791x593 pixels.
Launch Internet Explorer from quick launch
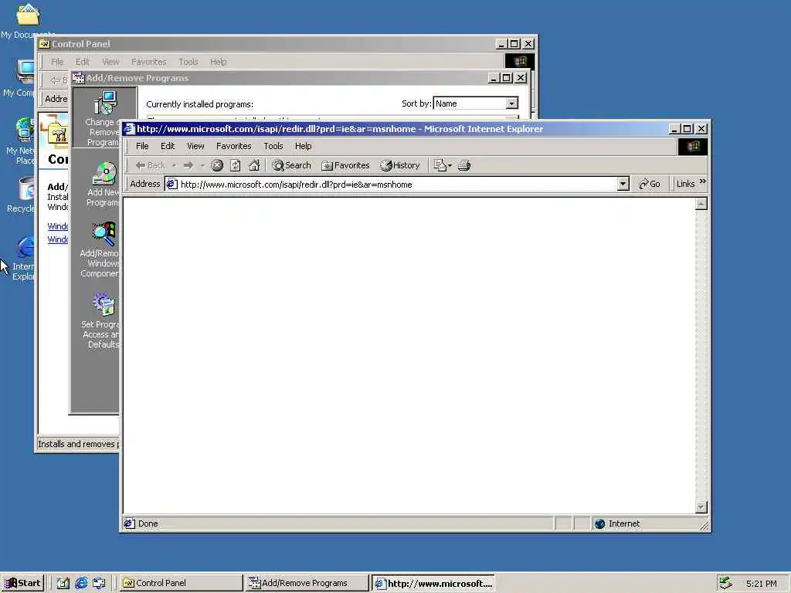pyautogui.click(x=81, y=584)
